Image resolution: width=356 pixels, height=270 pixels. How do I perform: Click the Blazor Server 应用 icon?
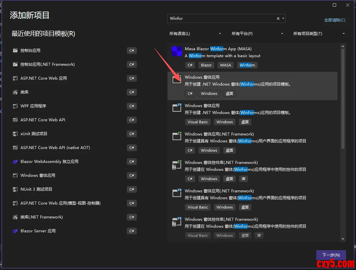coord(15,231)
